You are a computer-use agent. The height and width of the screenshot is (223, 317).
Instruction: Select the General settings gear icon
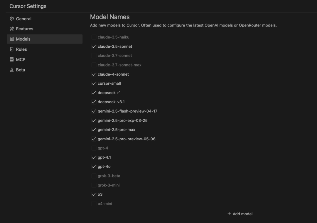pos(12,19)
